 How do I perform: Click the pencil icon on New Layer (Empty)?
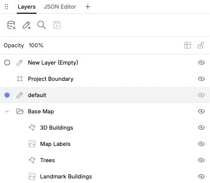pos(20,63)
